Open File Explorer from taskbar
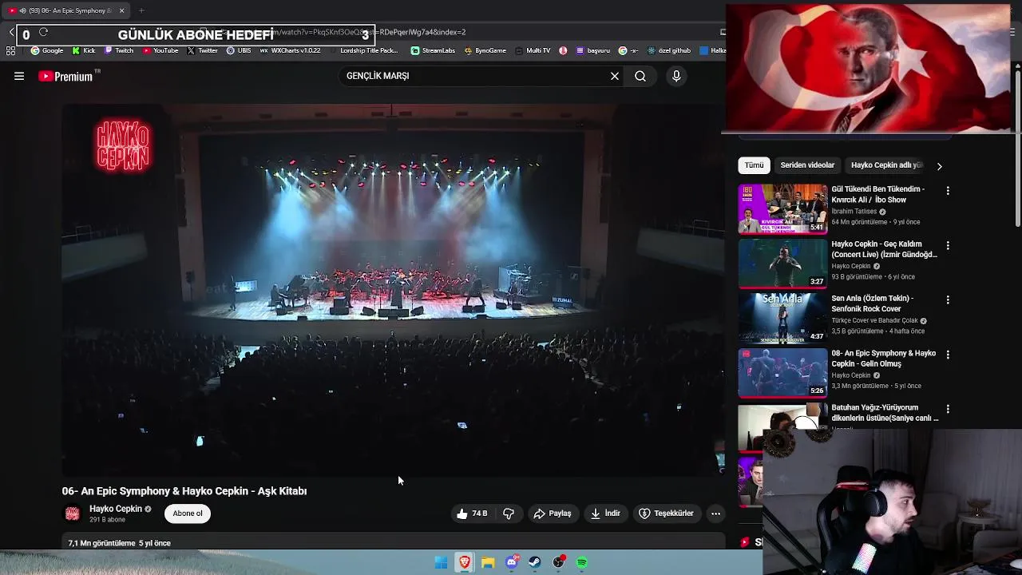Image resolution: width=1022 pixels, height=575 pixels. pos(488,563)
